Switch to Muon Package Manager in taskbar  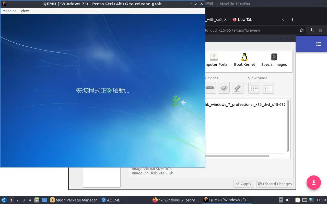tap(74, 200)
